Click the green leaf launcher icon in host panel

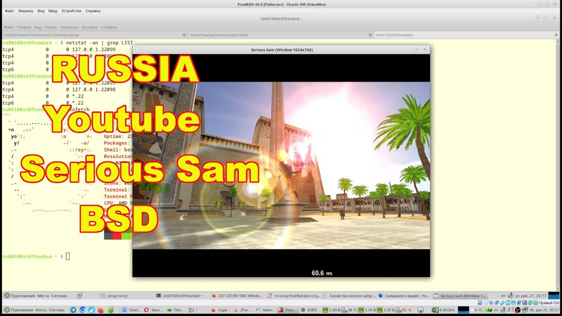tap(110, 310)
